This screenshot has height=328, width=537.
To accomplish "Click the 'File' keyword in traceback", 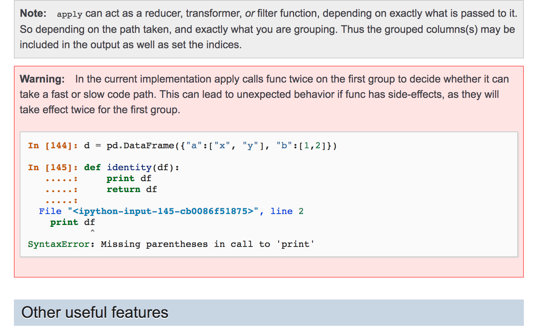I will [x=50, y=211].
